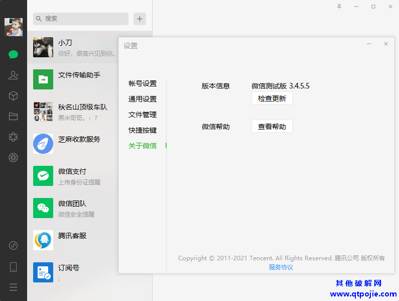Close the 设置 dialog

pos(386,44)
